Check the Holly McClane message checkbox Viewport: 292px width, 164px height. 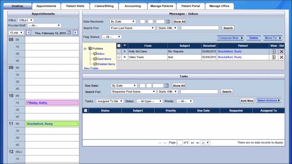coord(119,51)
